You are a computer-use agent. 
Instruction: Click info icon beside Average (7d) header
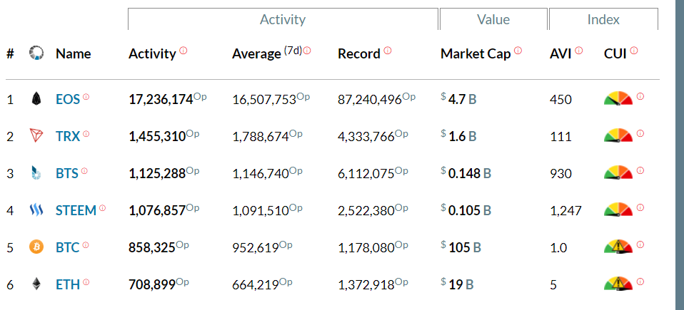click(307, 51)
